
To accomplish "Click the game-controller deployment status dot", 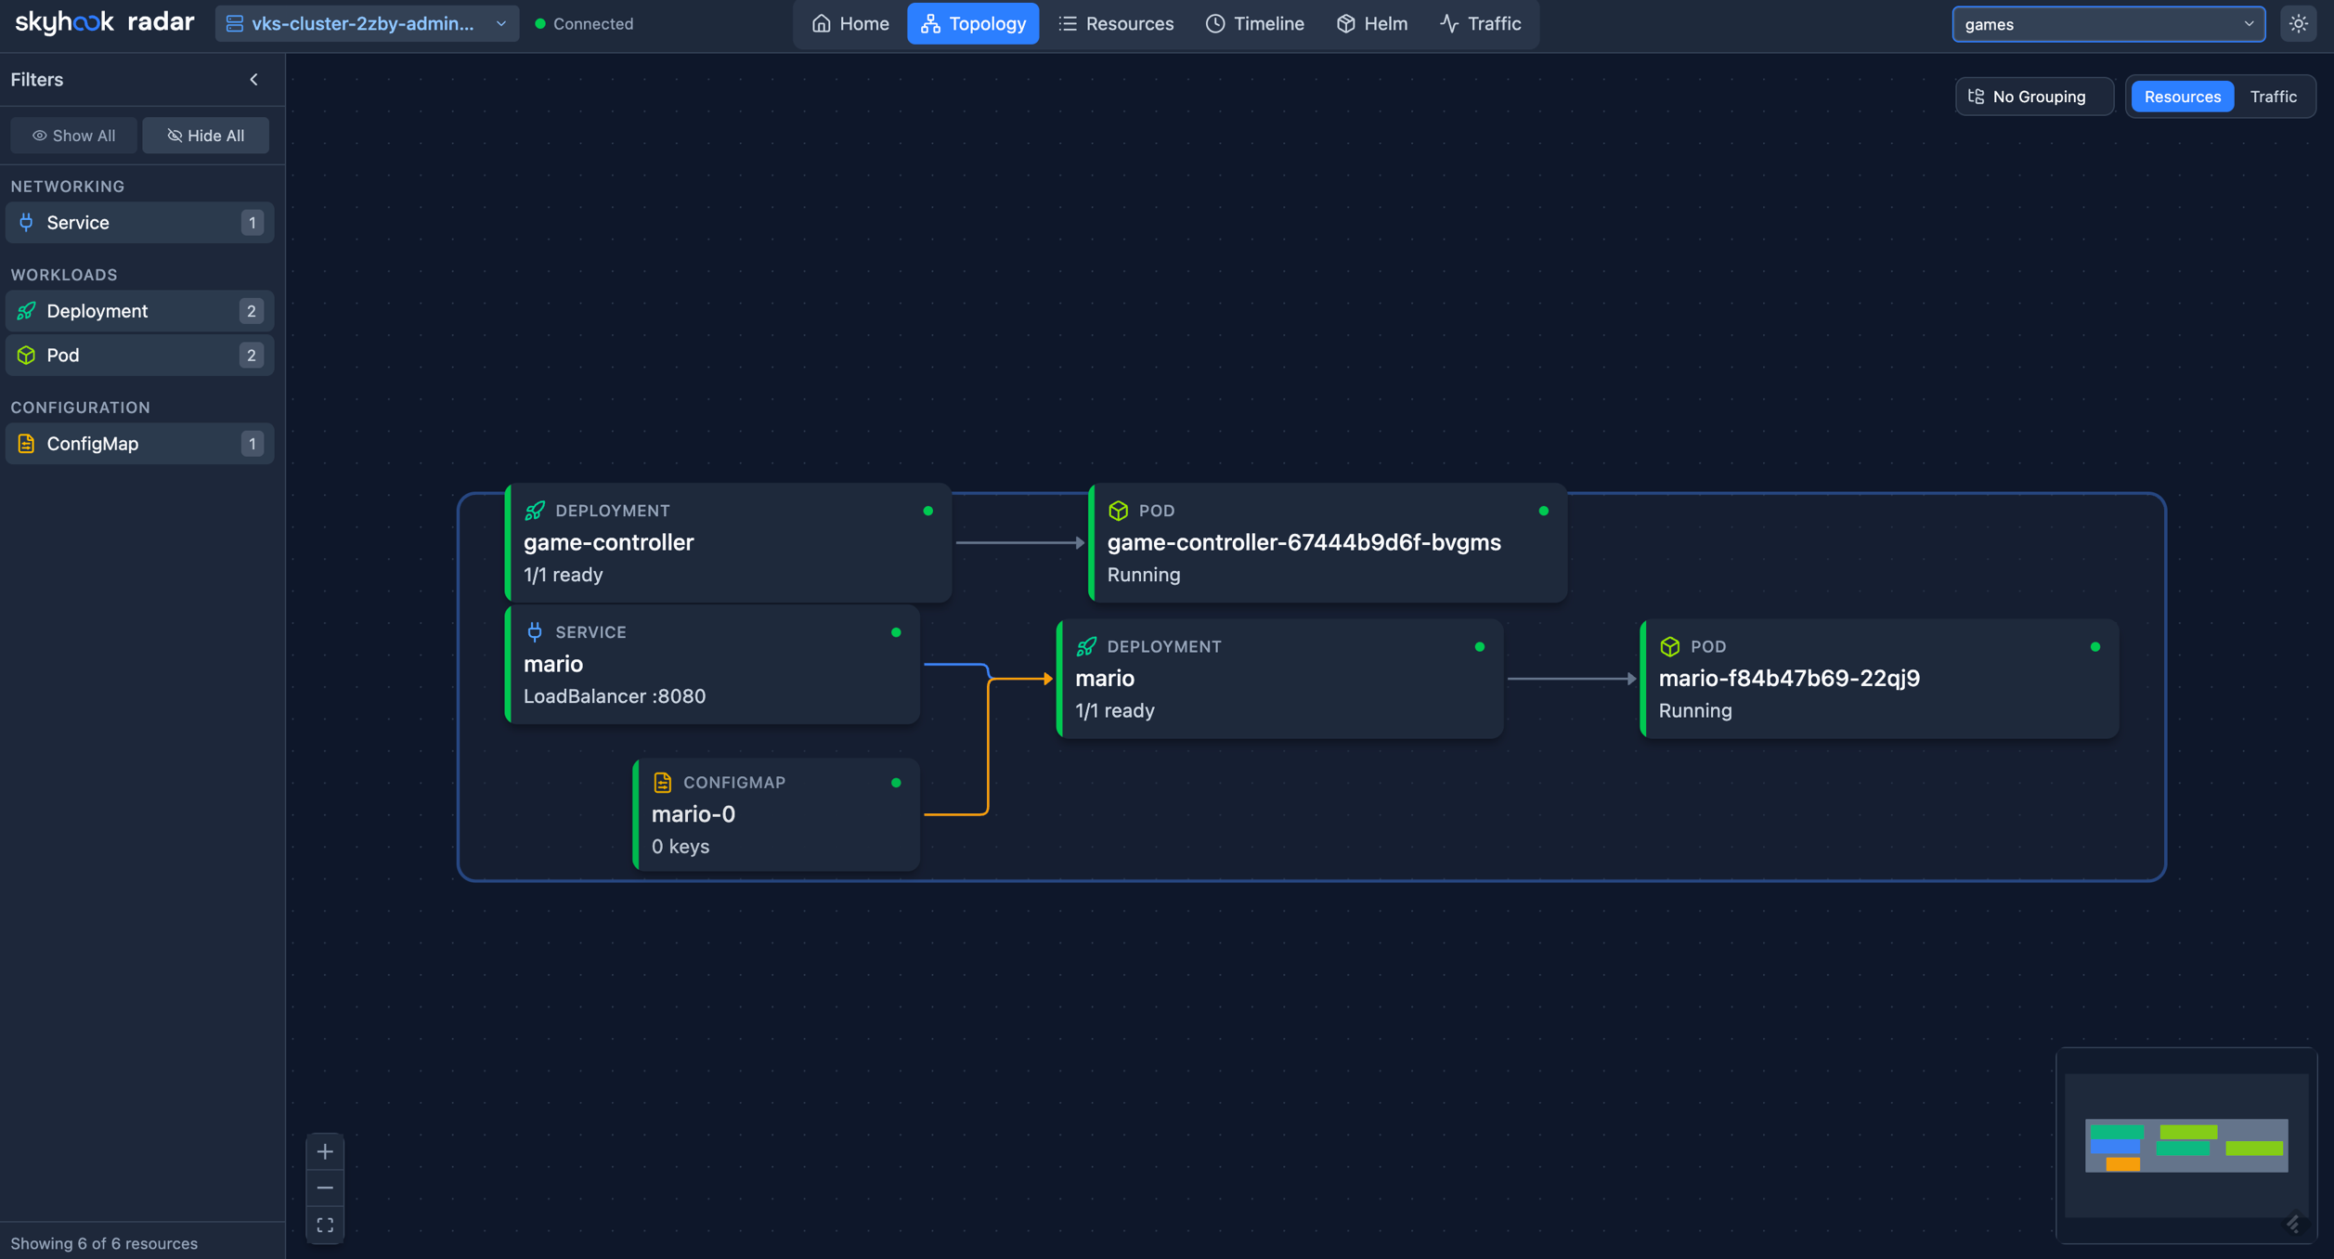I will (x=927, y=511).
